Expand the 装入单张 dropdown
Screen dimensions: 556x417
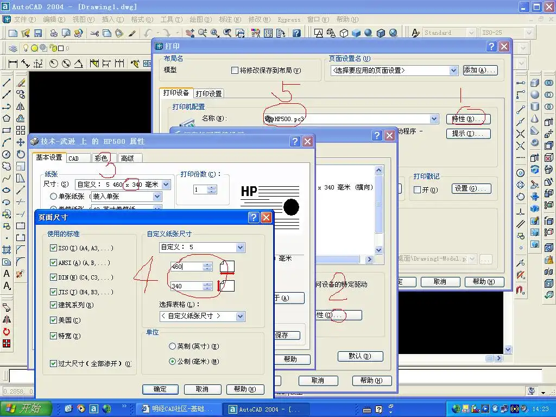tap(157, 197)
